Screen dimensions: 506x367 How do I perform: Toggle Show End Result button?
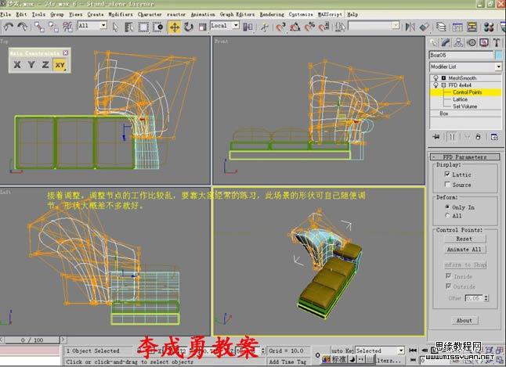[x=453, y=137]
